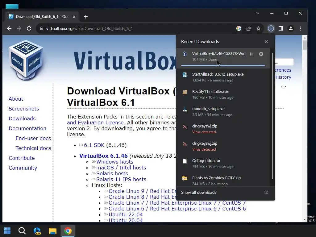Open the side panel icon
The height and width of the screenshot is (237, 316).
click(x=281, y=28)
